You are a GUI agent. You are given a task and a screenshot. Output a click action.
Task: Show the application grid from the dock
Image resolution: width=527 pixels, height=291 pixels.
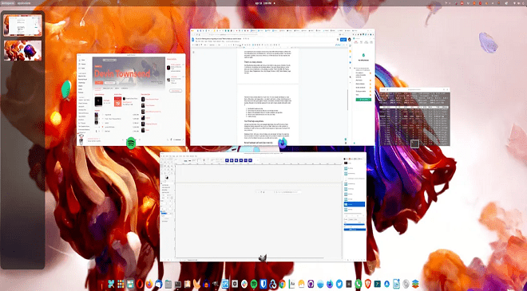121,284
